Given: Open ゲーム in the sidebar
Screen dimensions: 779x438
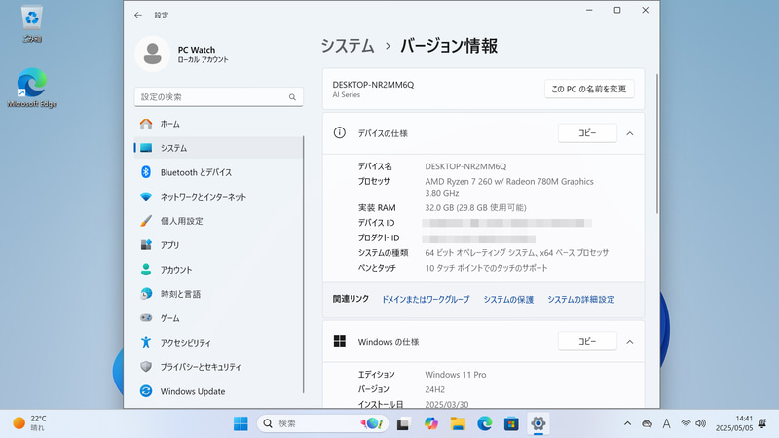Looking at the screenshot, I should pos(218,318).
